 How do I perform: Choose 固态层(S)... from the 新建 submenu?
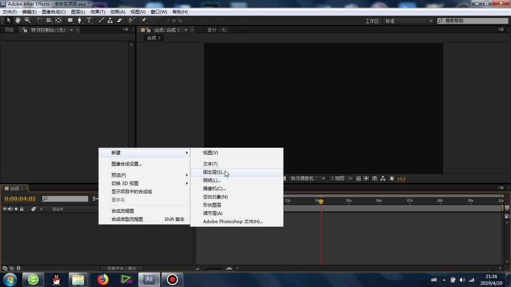tap(213, 173)
